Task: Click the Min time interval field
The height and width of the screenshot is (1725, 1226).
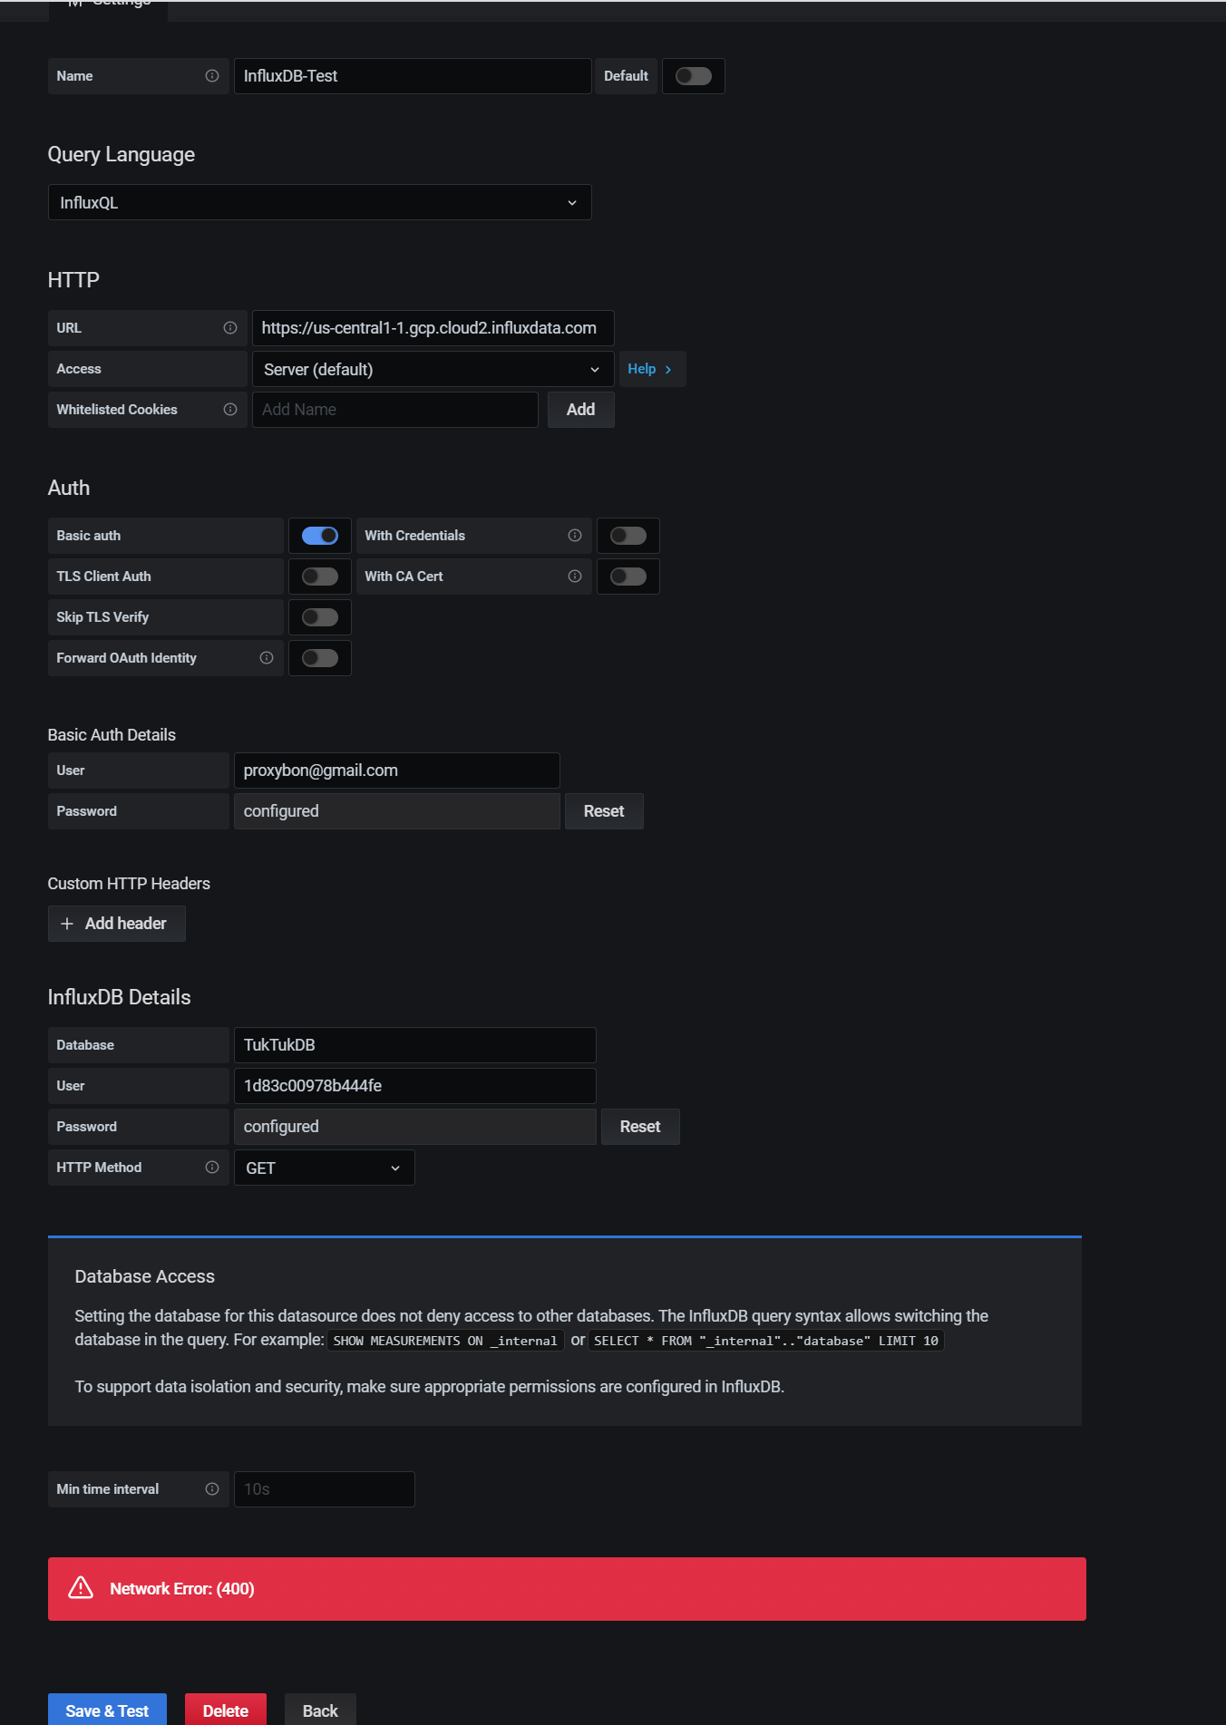Action: click(324, 1489)
